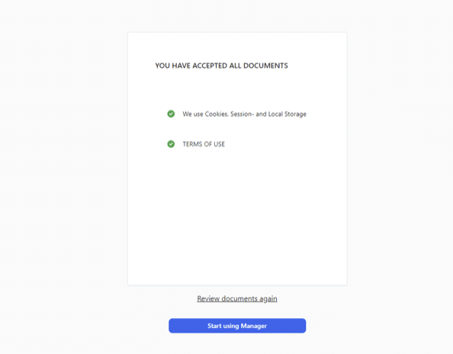Click the word Storage in the cookies line
453x354 pixels.
pyautogui.click(x=295, y=114)
